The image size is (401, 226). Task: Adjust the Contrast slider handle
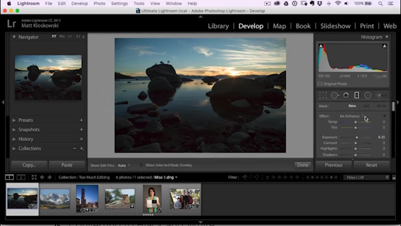click(x=356, y=143)
